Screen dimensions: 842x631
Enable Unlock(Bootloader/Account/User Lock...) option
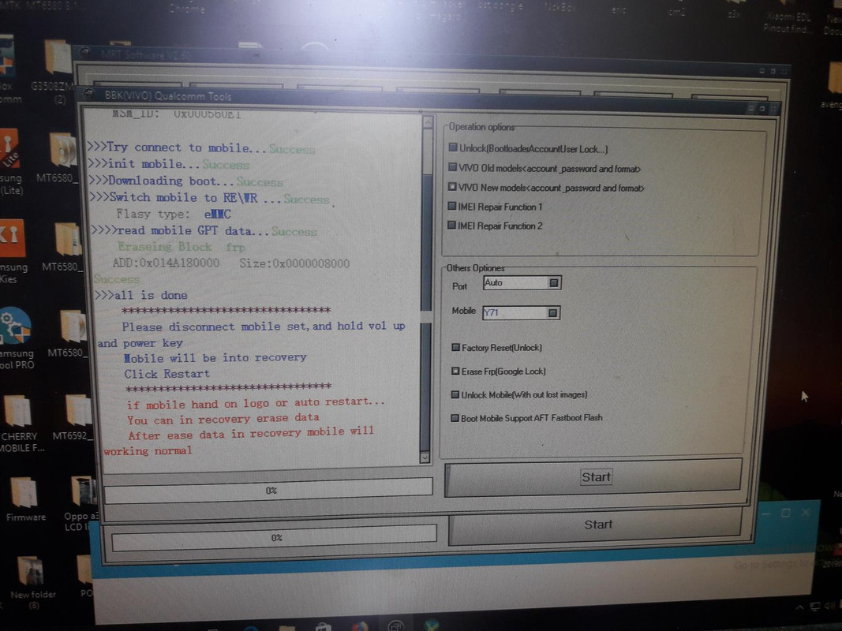point(453,147)
